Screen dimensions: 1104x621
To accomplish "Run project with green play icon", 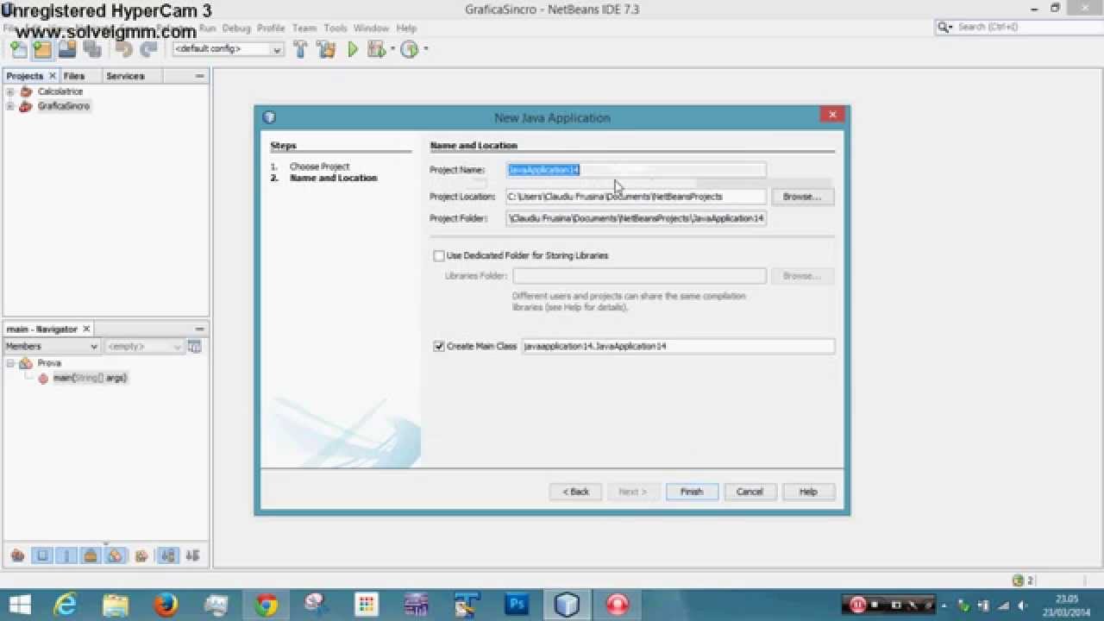I will pos(353,49).
